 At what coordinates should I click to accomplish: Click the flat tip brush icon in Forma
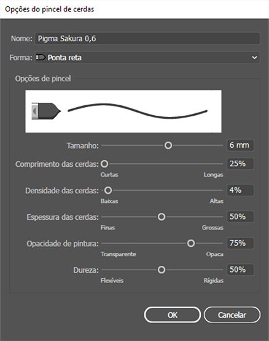(41, 58)
